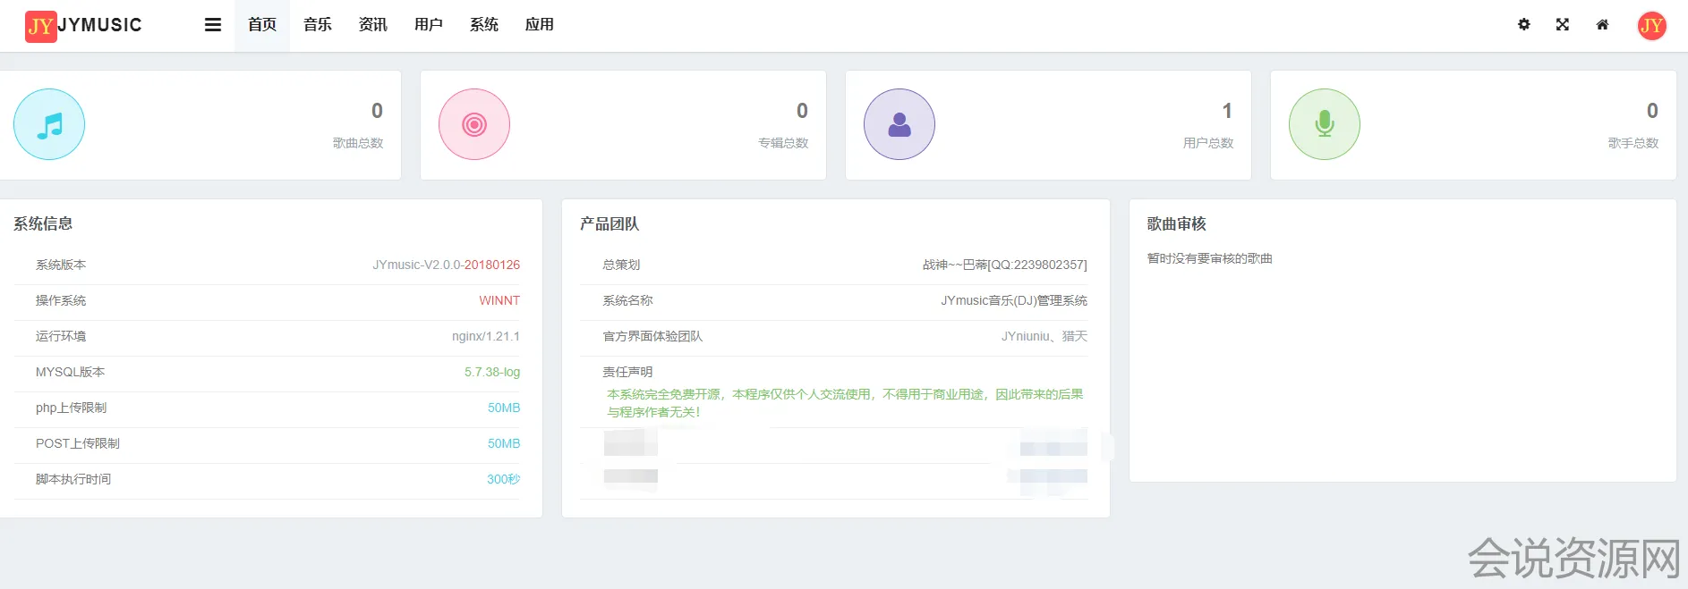This screenshot has width=1688, height=589.
Task: Open the JY user avatar menu
Action: pos(1651,25)
